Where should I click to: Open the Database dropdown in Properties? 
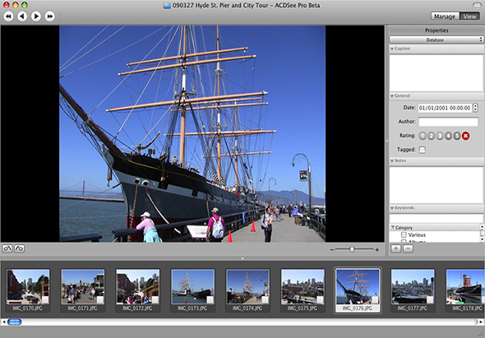(436, 39)
